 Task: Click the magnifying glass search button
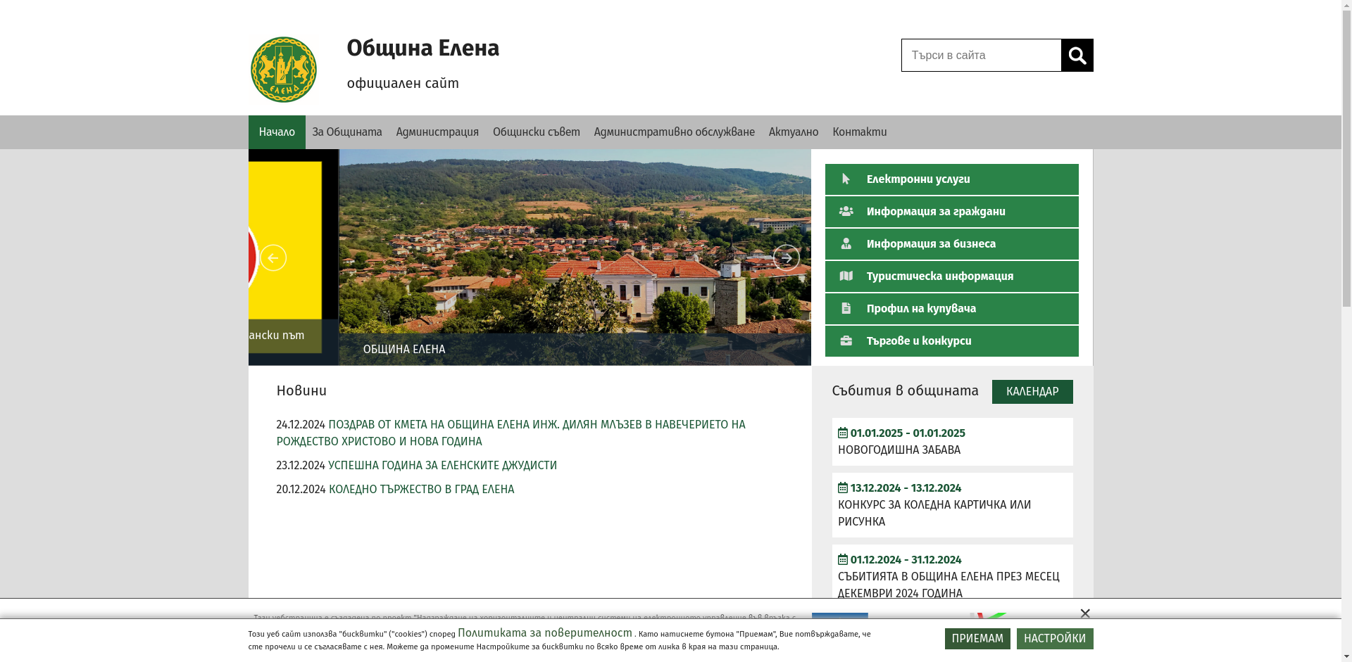click(1077, 56)
